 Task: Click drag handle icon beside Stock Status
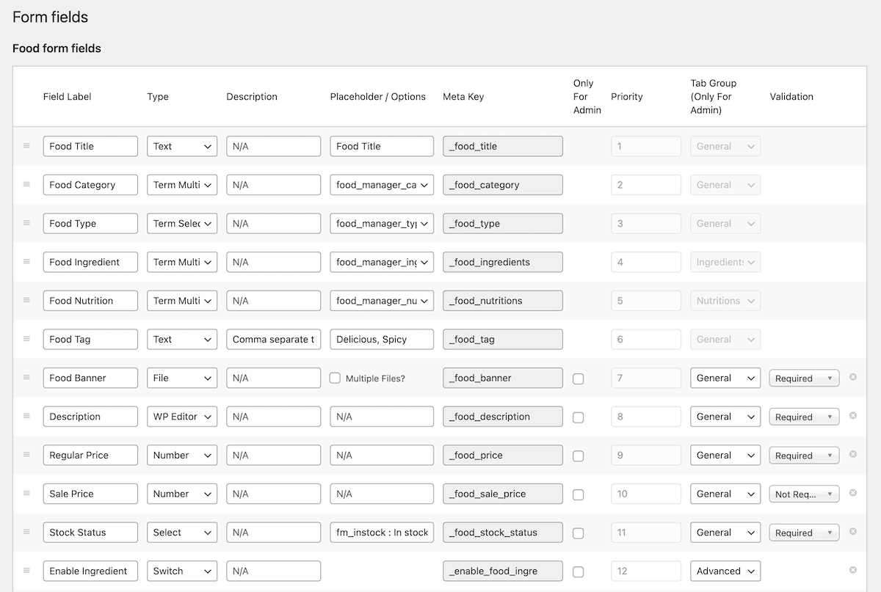coord(26,532)
